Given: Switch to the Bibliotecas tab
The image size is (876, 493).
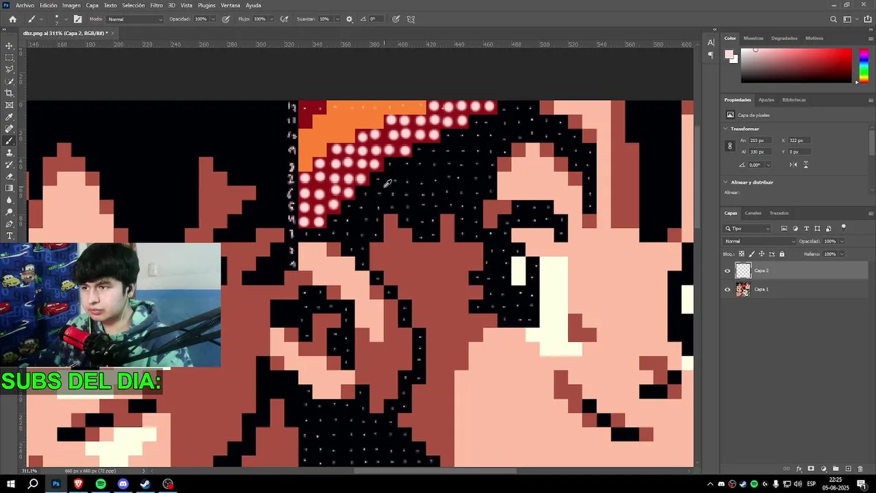Looking at the screenshot, I should [794, 100].
